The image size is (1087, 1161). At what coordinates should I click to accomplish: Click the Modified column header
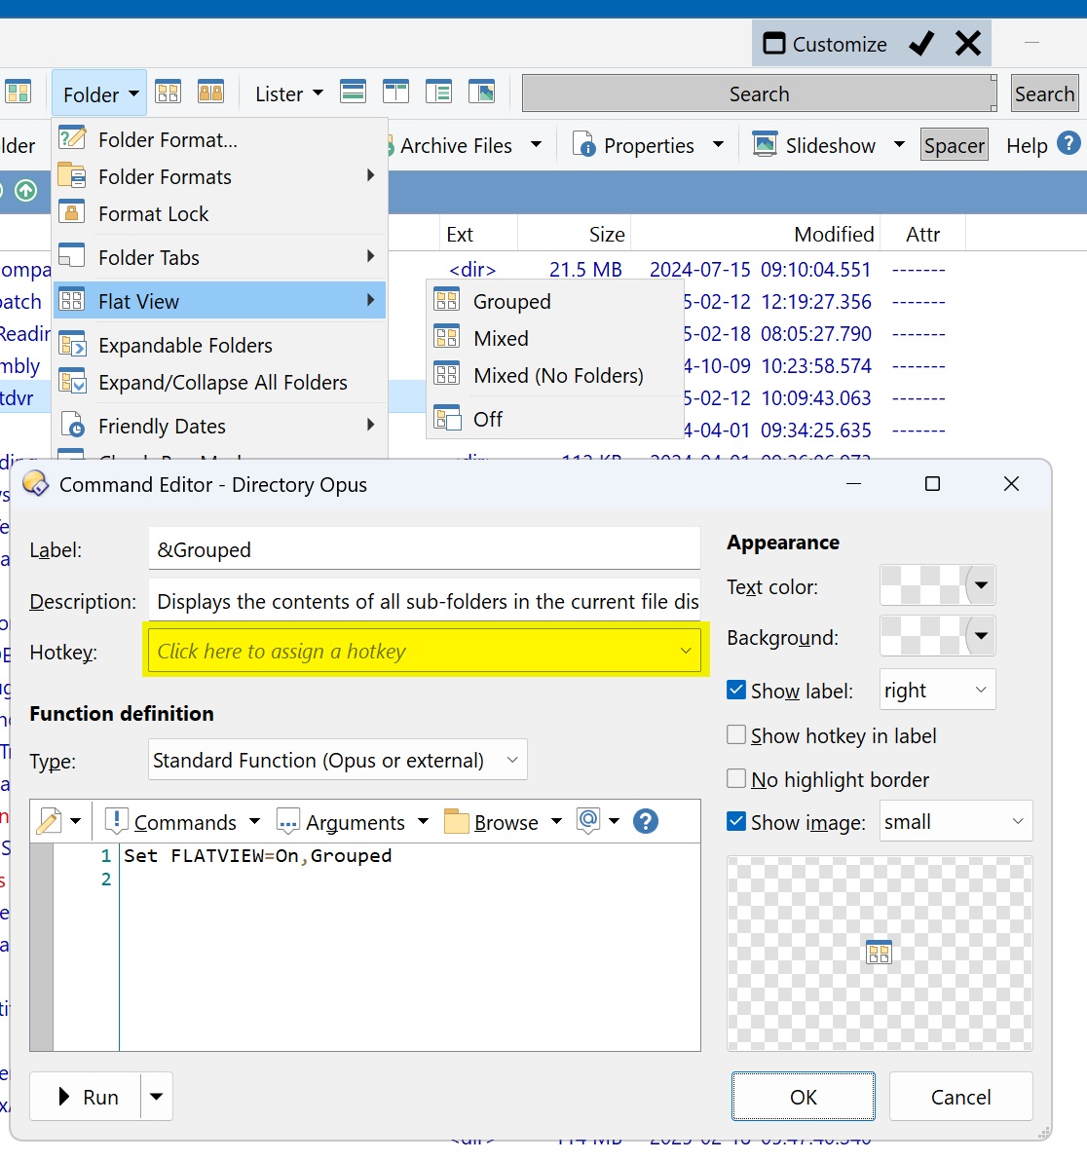755,234
